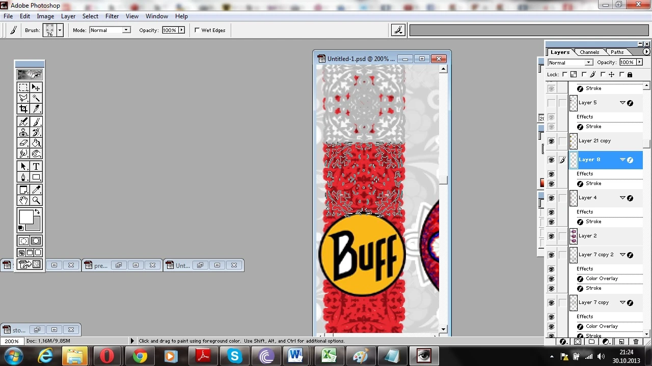Screen dimensions: 652x366
Task: Activate the Zoom tool
Action: pos(36,200)
